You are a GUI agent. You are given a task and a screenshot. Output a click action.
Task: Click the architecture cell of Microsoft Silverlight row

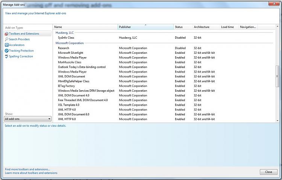[x=204, y=53]
